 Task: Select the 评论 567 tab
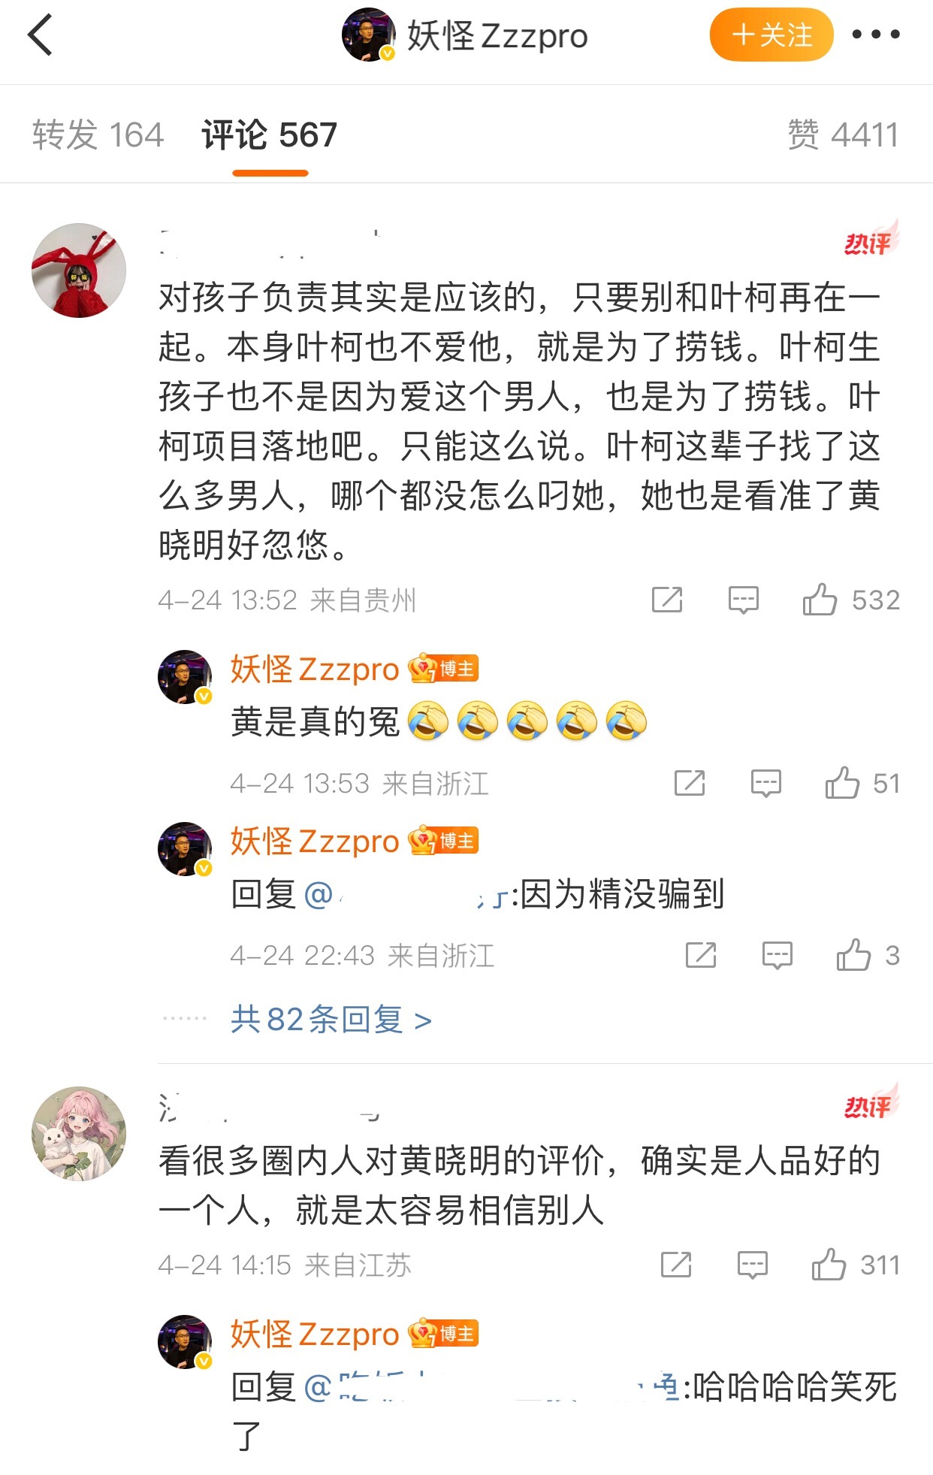[270, 135]
